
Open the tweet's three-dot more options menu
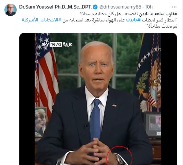pyautogui.click(x=174, y=7)
